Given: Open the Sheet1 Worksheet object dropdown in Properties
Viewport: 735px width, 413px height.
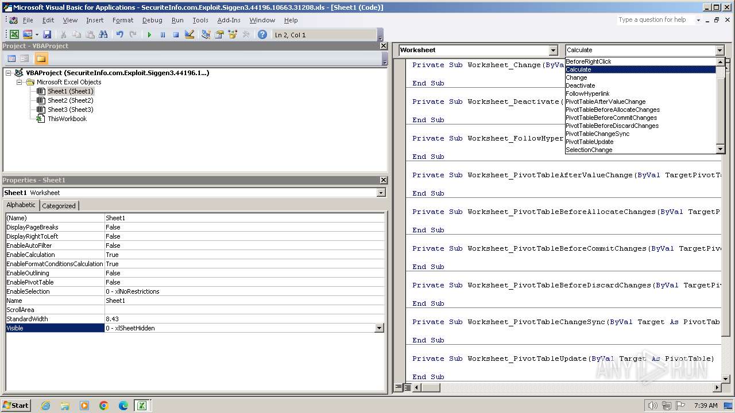Looking at the screenshot, I should click(381, 193).
